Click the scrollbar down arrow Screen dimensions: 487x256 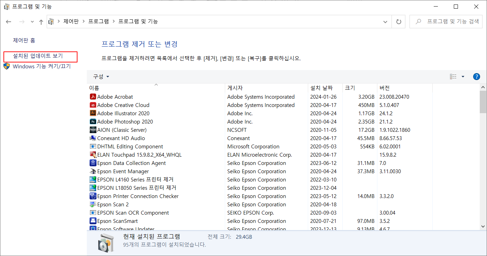pyautogui.click(x=483, y=226)
